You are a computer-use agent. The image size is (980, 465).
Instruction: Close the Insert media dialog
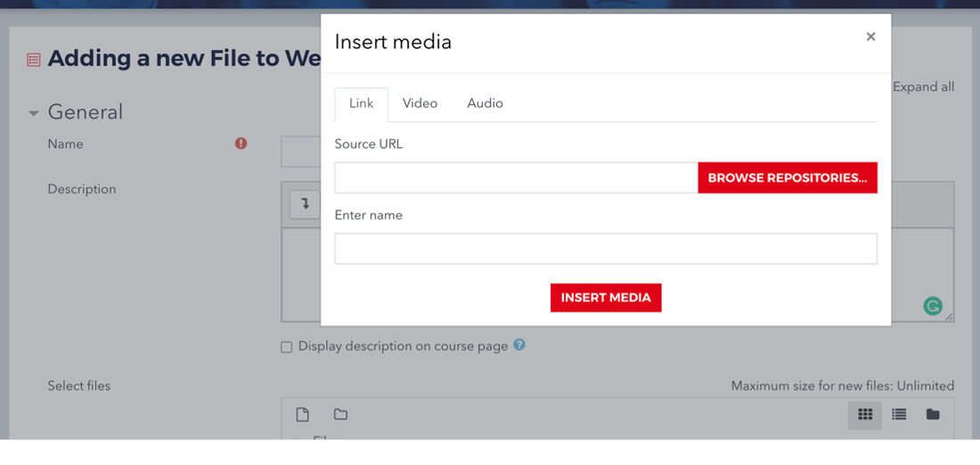click(x=870, y=37)
